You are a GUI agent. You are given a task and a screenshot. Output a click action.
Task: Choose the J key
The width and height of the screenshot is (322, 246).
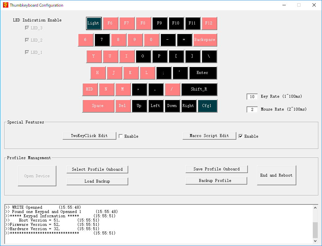114,73
